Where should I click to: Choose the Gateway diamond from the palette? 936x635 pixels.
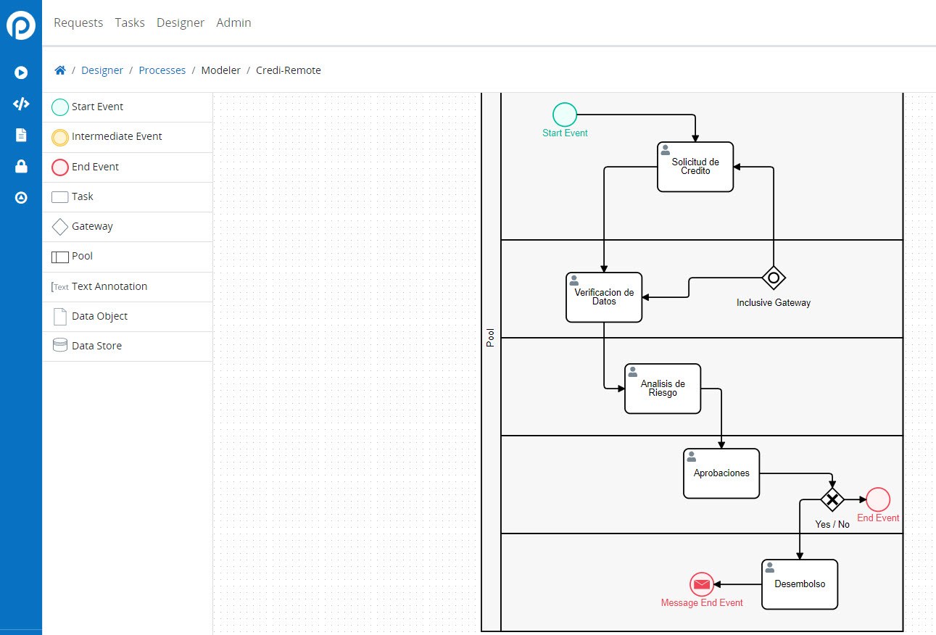(60, 227)
